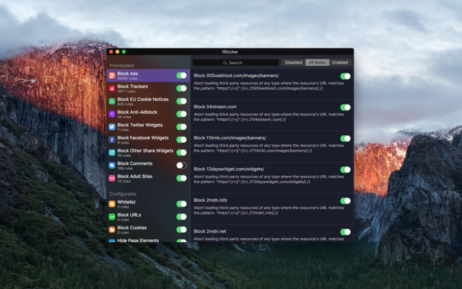Disable the 2mdn.net rule switch
Viewport: 462px width, 289px height.
(x=345, y=232)
